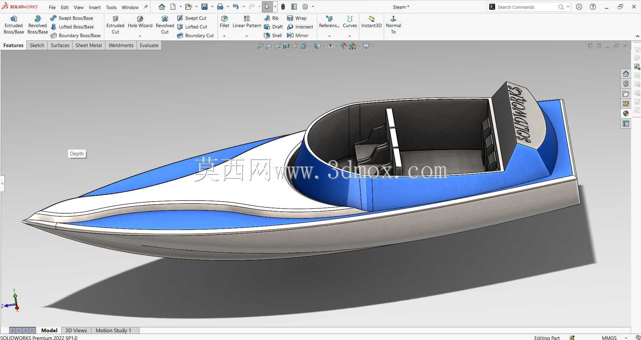Switch to the Evaluate tab
641x340 pixels.
pyautogui.click(x=149, y=45)
